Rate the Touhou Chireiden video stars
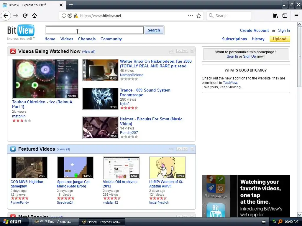 [22, 120]
